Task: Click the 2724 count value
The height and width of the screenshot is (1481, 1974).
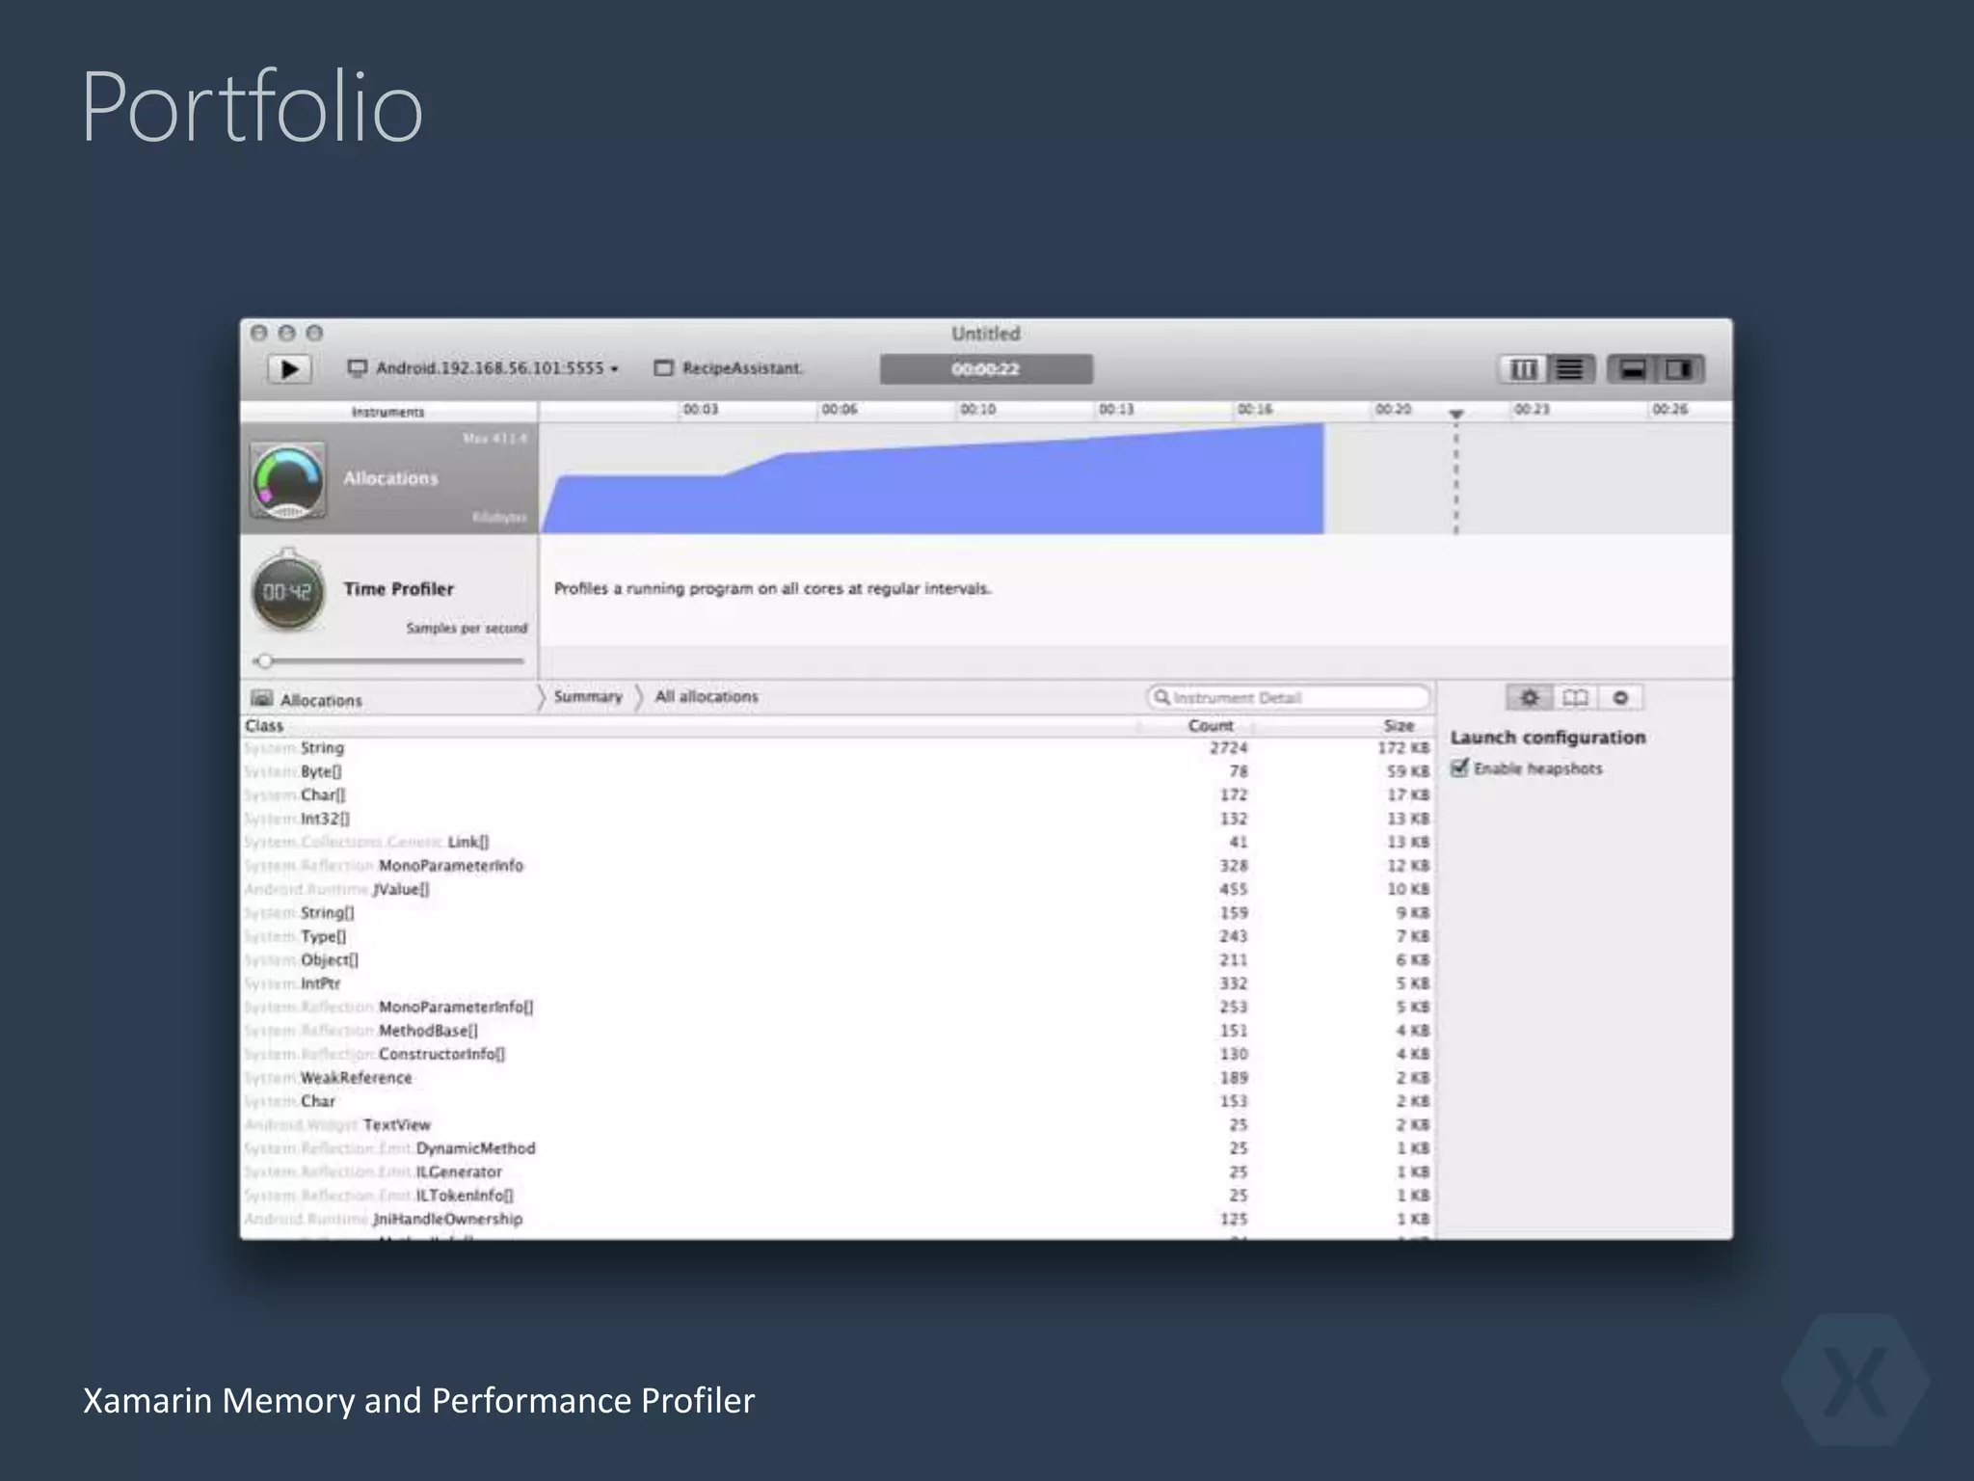Action: (x=1229, y=748)
